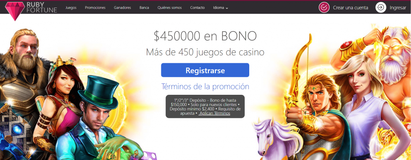Click the Ingresar login text

pos(398,8)
